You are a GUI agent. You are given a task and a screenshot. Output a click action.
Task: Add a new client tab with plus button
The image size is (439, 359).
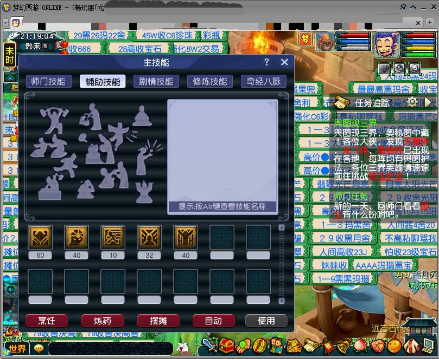coord(429,22)
